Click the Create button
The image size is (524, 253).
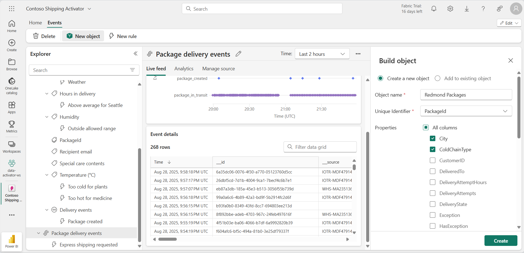click(x=501, y=241)
